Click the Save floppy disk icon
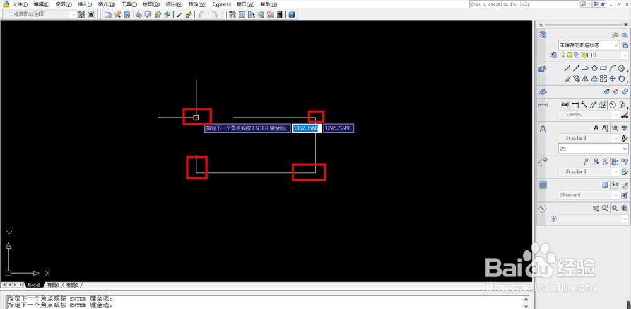The image size is (631, 309). click(x=126, y=14)
